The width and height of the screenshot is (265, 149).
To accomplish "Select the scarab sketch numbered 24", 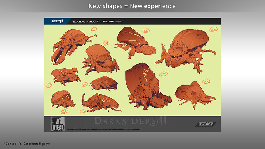I will 101,59.
